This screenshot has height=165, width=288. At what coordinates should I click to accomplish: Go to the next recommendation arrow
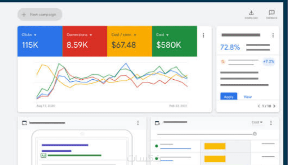click(274, 106)
